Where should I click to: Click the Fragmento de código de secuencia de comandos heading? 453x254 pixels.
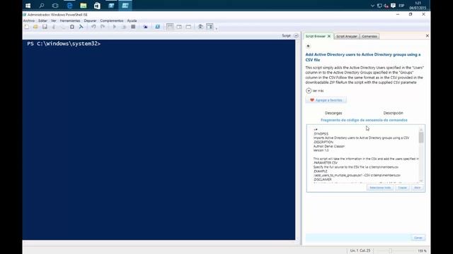(364, 120)
